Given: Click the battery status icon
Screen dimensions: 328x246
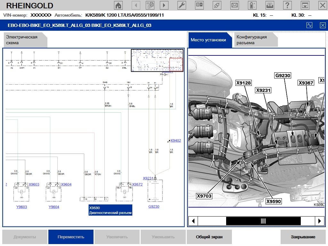Looking at the screenshot, I should click(x=253, y=5).
